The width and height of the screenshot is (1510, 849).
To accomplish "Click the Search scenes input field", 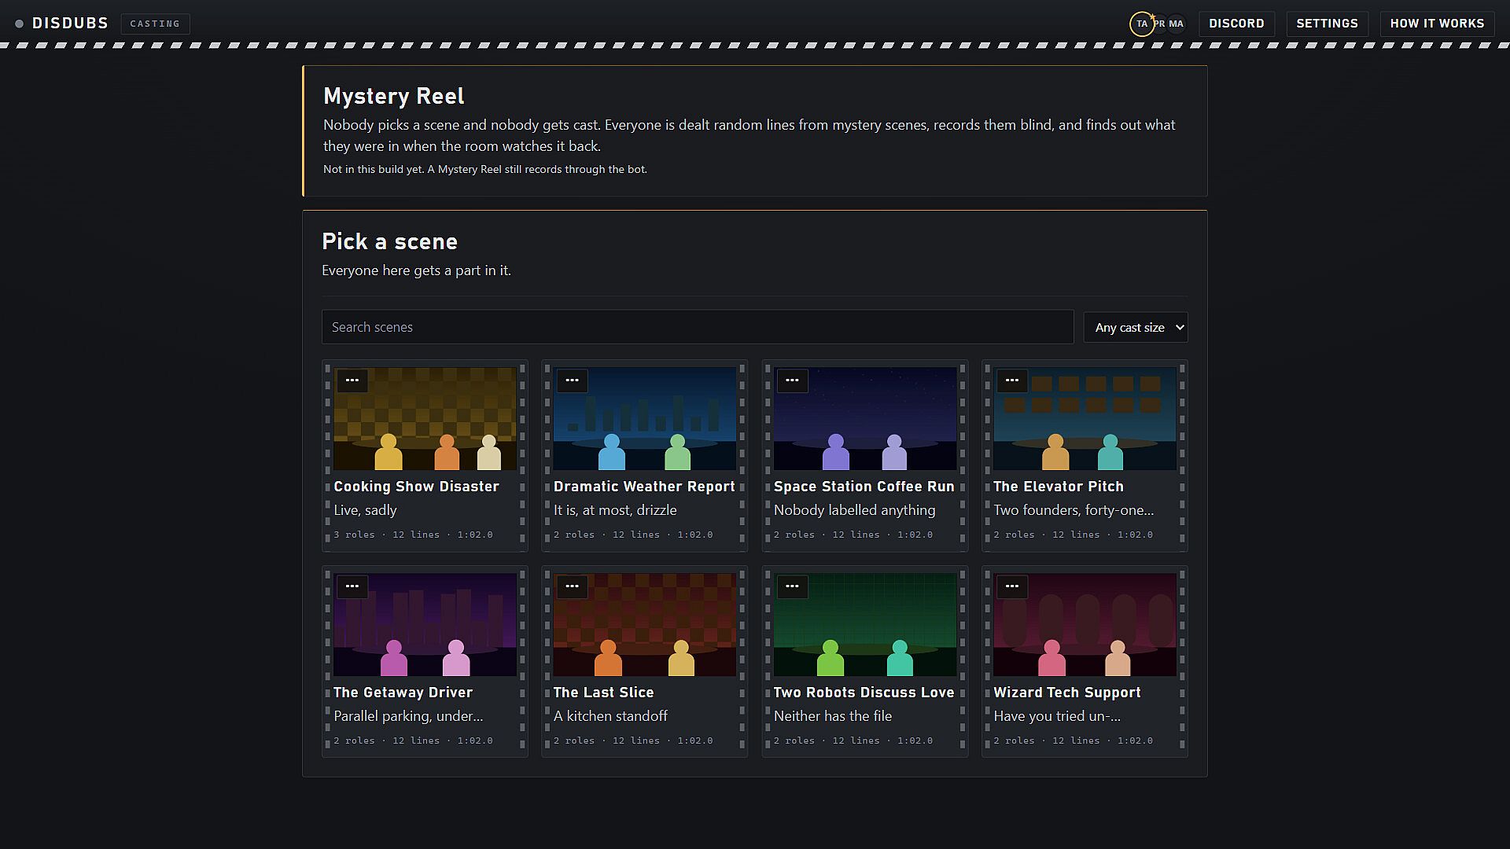I will point(698,327).
